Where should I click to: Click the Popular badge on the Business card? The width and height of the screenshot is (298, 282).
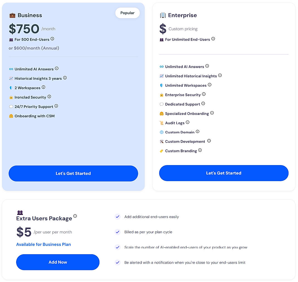(x=127, y=13)
